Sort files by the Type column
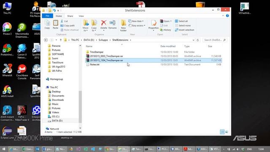The height and width of the screenshot is (152, 270). [x=187, y=46]
